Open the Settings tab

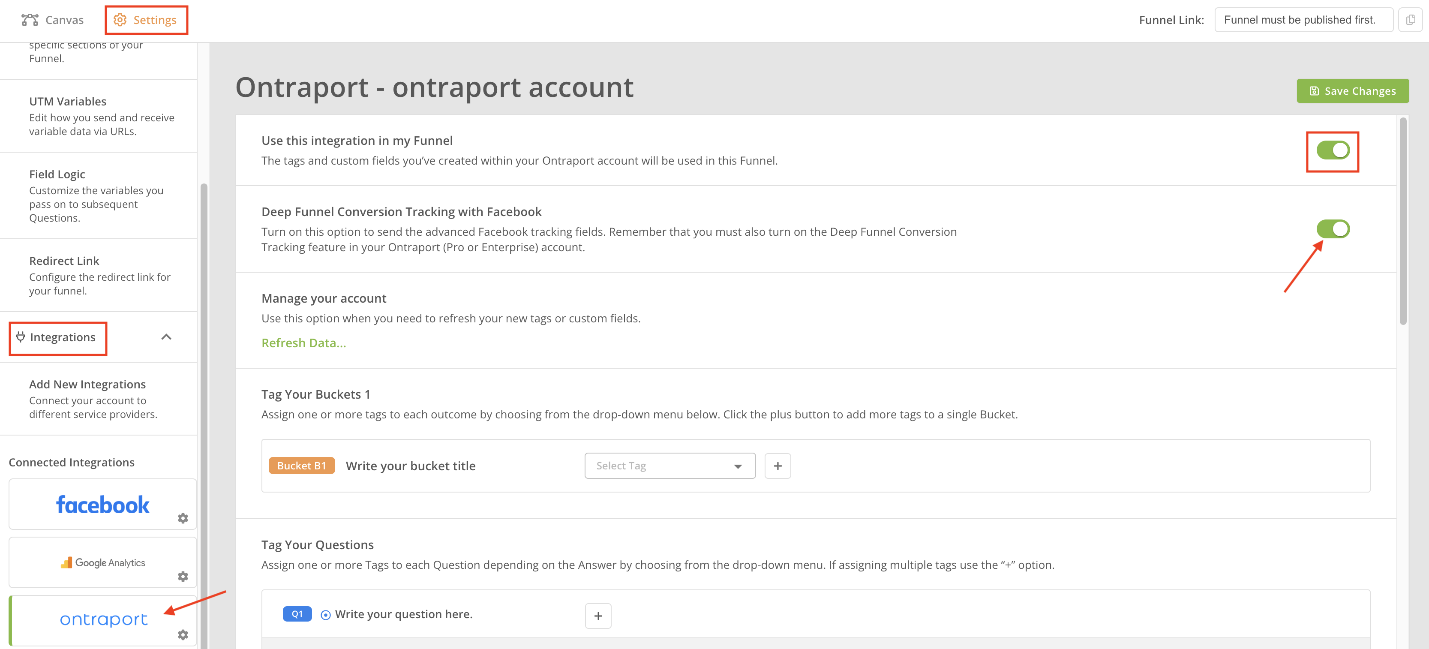pos(145,20)
